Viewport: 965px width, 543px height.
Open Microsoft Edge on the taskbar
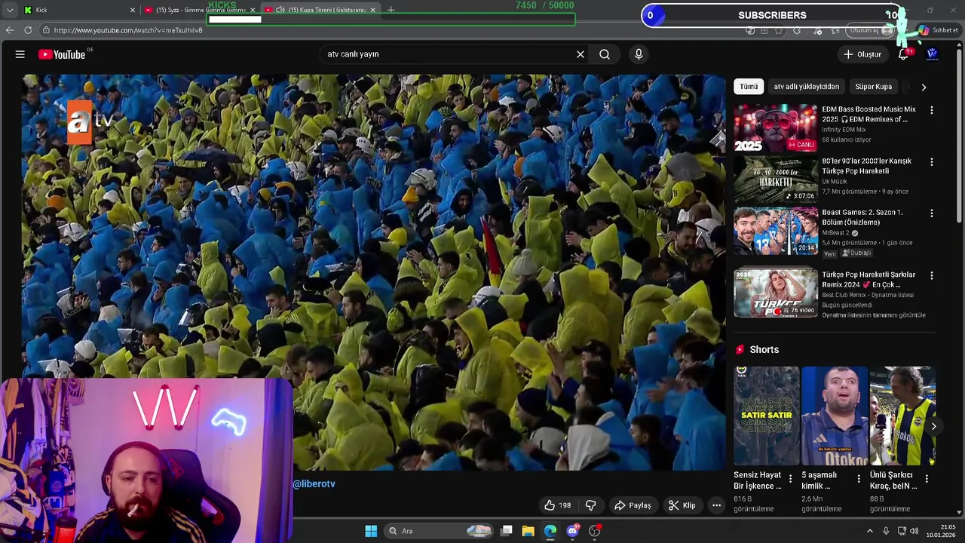click(x=550, y=531)
